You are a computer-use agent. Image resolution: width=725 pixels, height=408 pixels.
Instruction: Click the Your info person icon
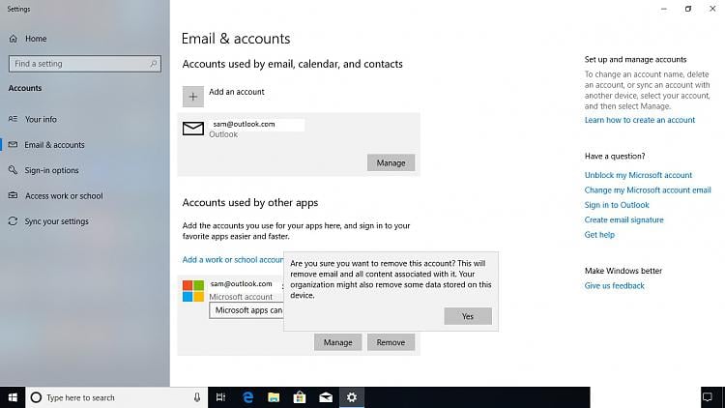[x=13, y=119]
